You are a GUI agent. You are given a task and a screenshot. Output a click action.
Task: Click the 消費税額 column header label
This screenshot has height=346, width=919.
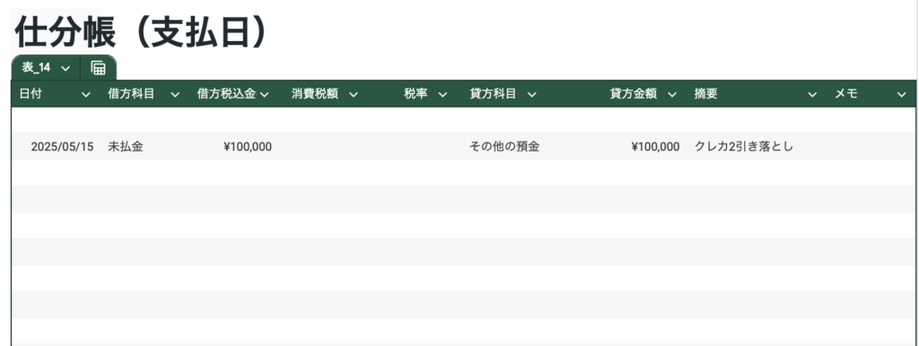tap(315, 94)
